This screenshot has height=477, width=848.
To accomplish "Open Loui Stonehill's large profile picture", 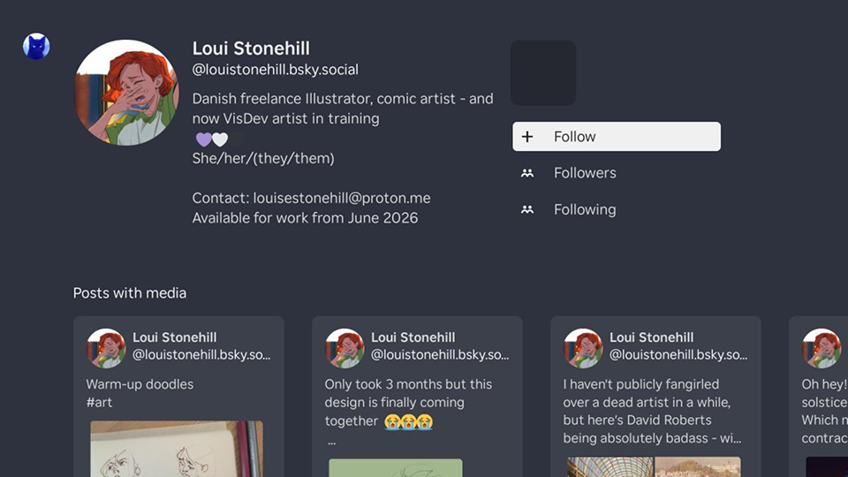I will (127, 92).
